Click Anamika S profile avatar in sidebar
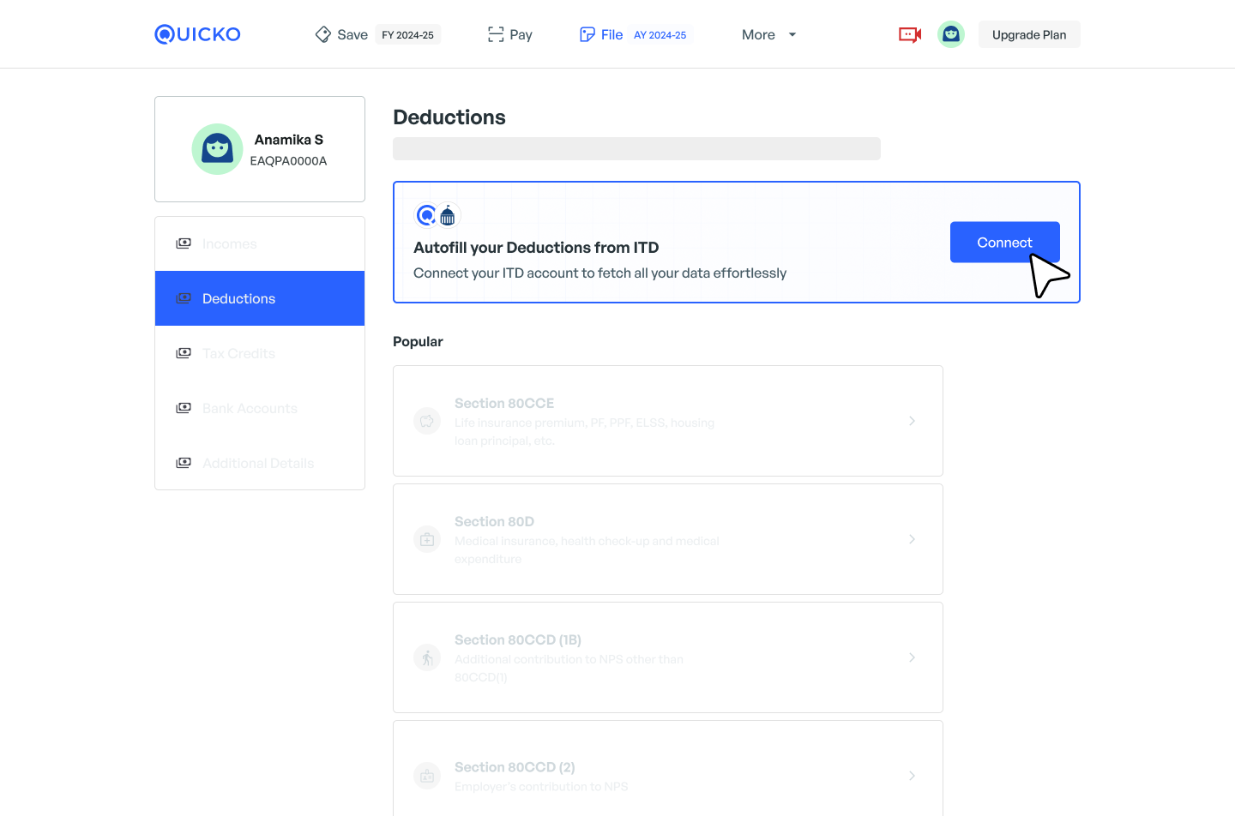This screenshot has width=1235, height=816. click(217, 149)
